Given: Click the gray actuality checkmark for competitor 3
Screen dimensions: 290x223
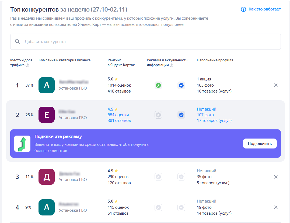Looking at the screenshot, I should pyautogui.click(x=181, y=177).
